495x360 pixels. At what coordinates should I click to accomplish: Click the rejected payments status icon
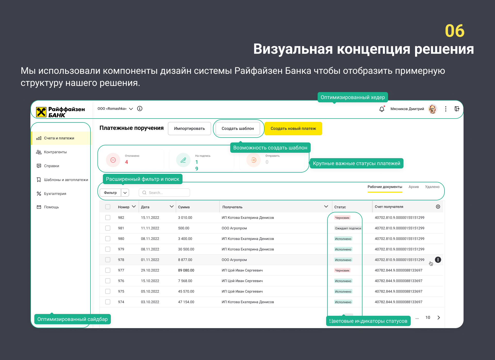coord(113,160)
